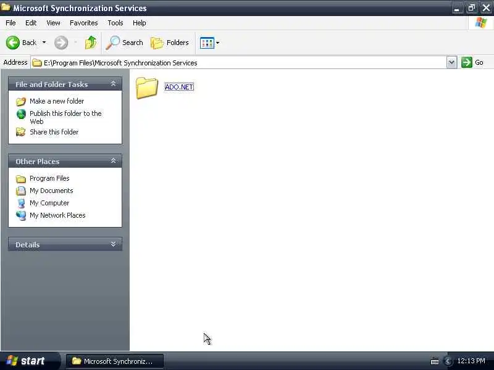The height and width of the screenshot is (370, 494).
Task: Open the Favorites menu
Action: 83,23
